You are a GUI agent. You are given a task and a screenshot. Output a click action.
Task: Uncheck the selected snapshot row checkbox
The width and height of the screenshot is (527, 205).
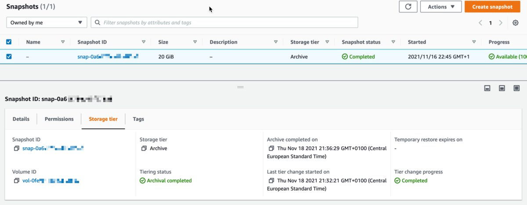pyautogui.click(x=9, y=57)
